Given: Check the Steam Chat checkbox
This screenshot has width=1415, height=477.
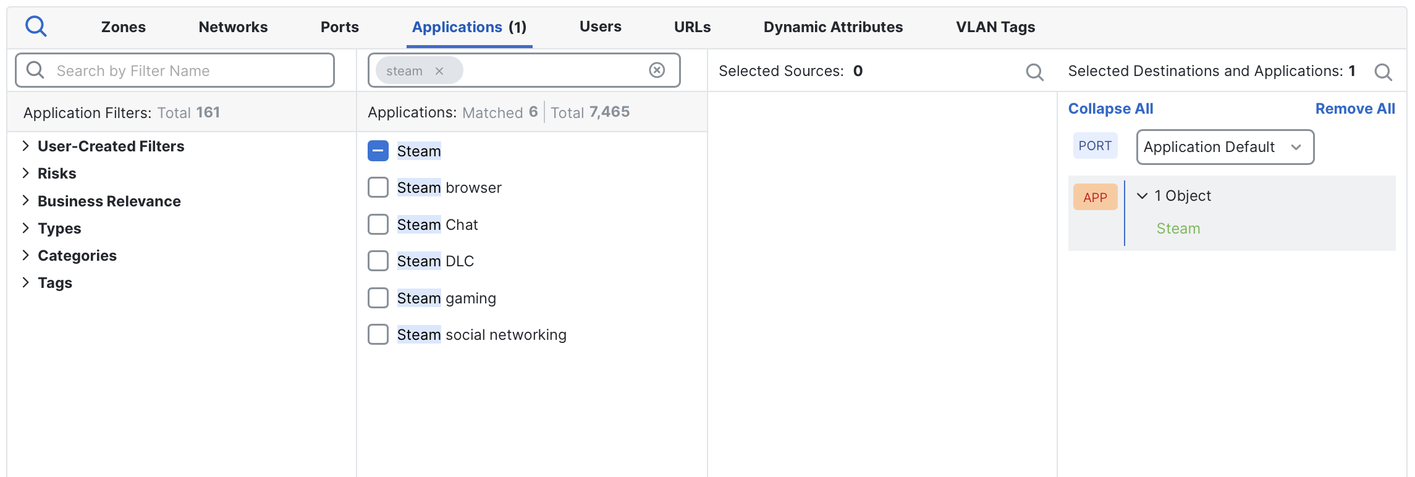Looking at the screenshot, I should (378, 224).
